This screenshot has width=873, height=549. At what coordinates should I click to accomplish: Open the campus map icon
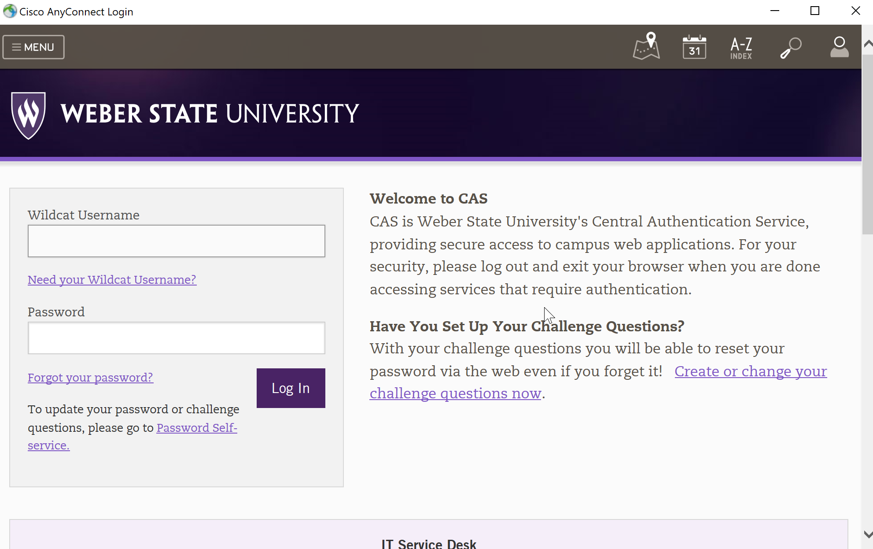coord(646,46)
